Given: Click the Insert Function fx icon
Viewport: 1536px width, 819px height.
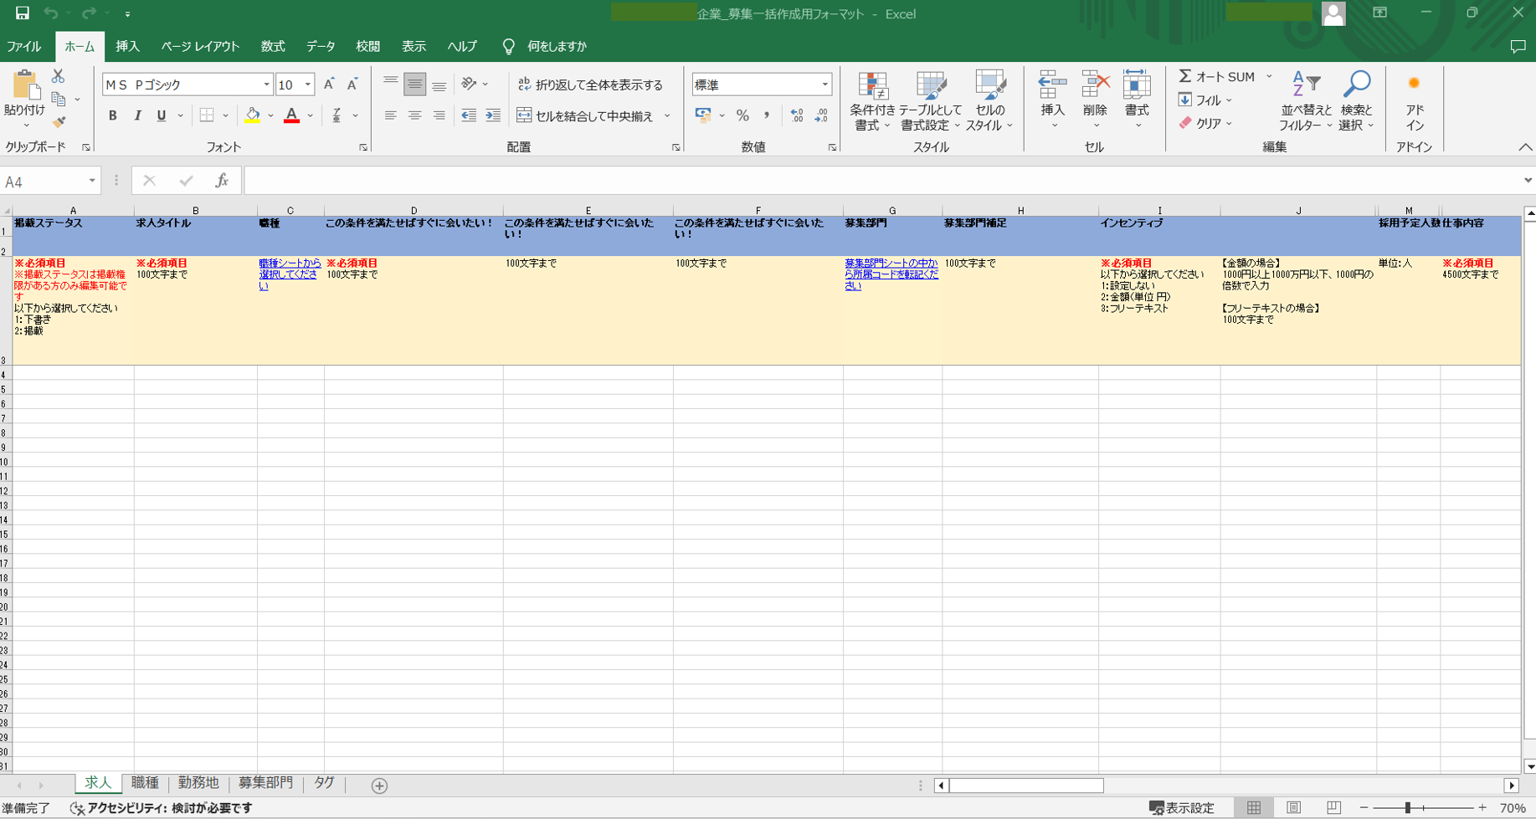Looking at the screenshot, I should coord(222,181).
